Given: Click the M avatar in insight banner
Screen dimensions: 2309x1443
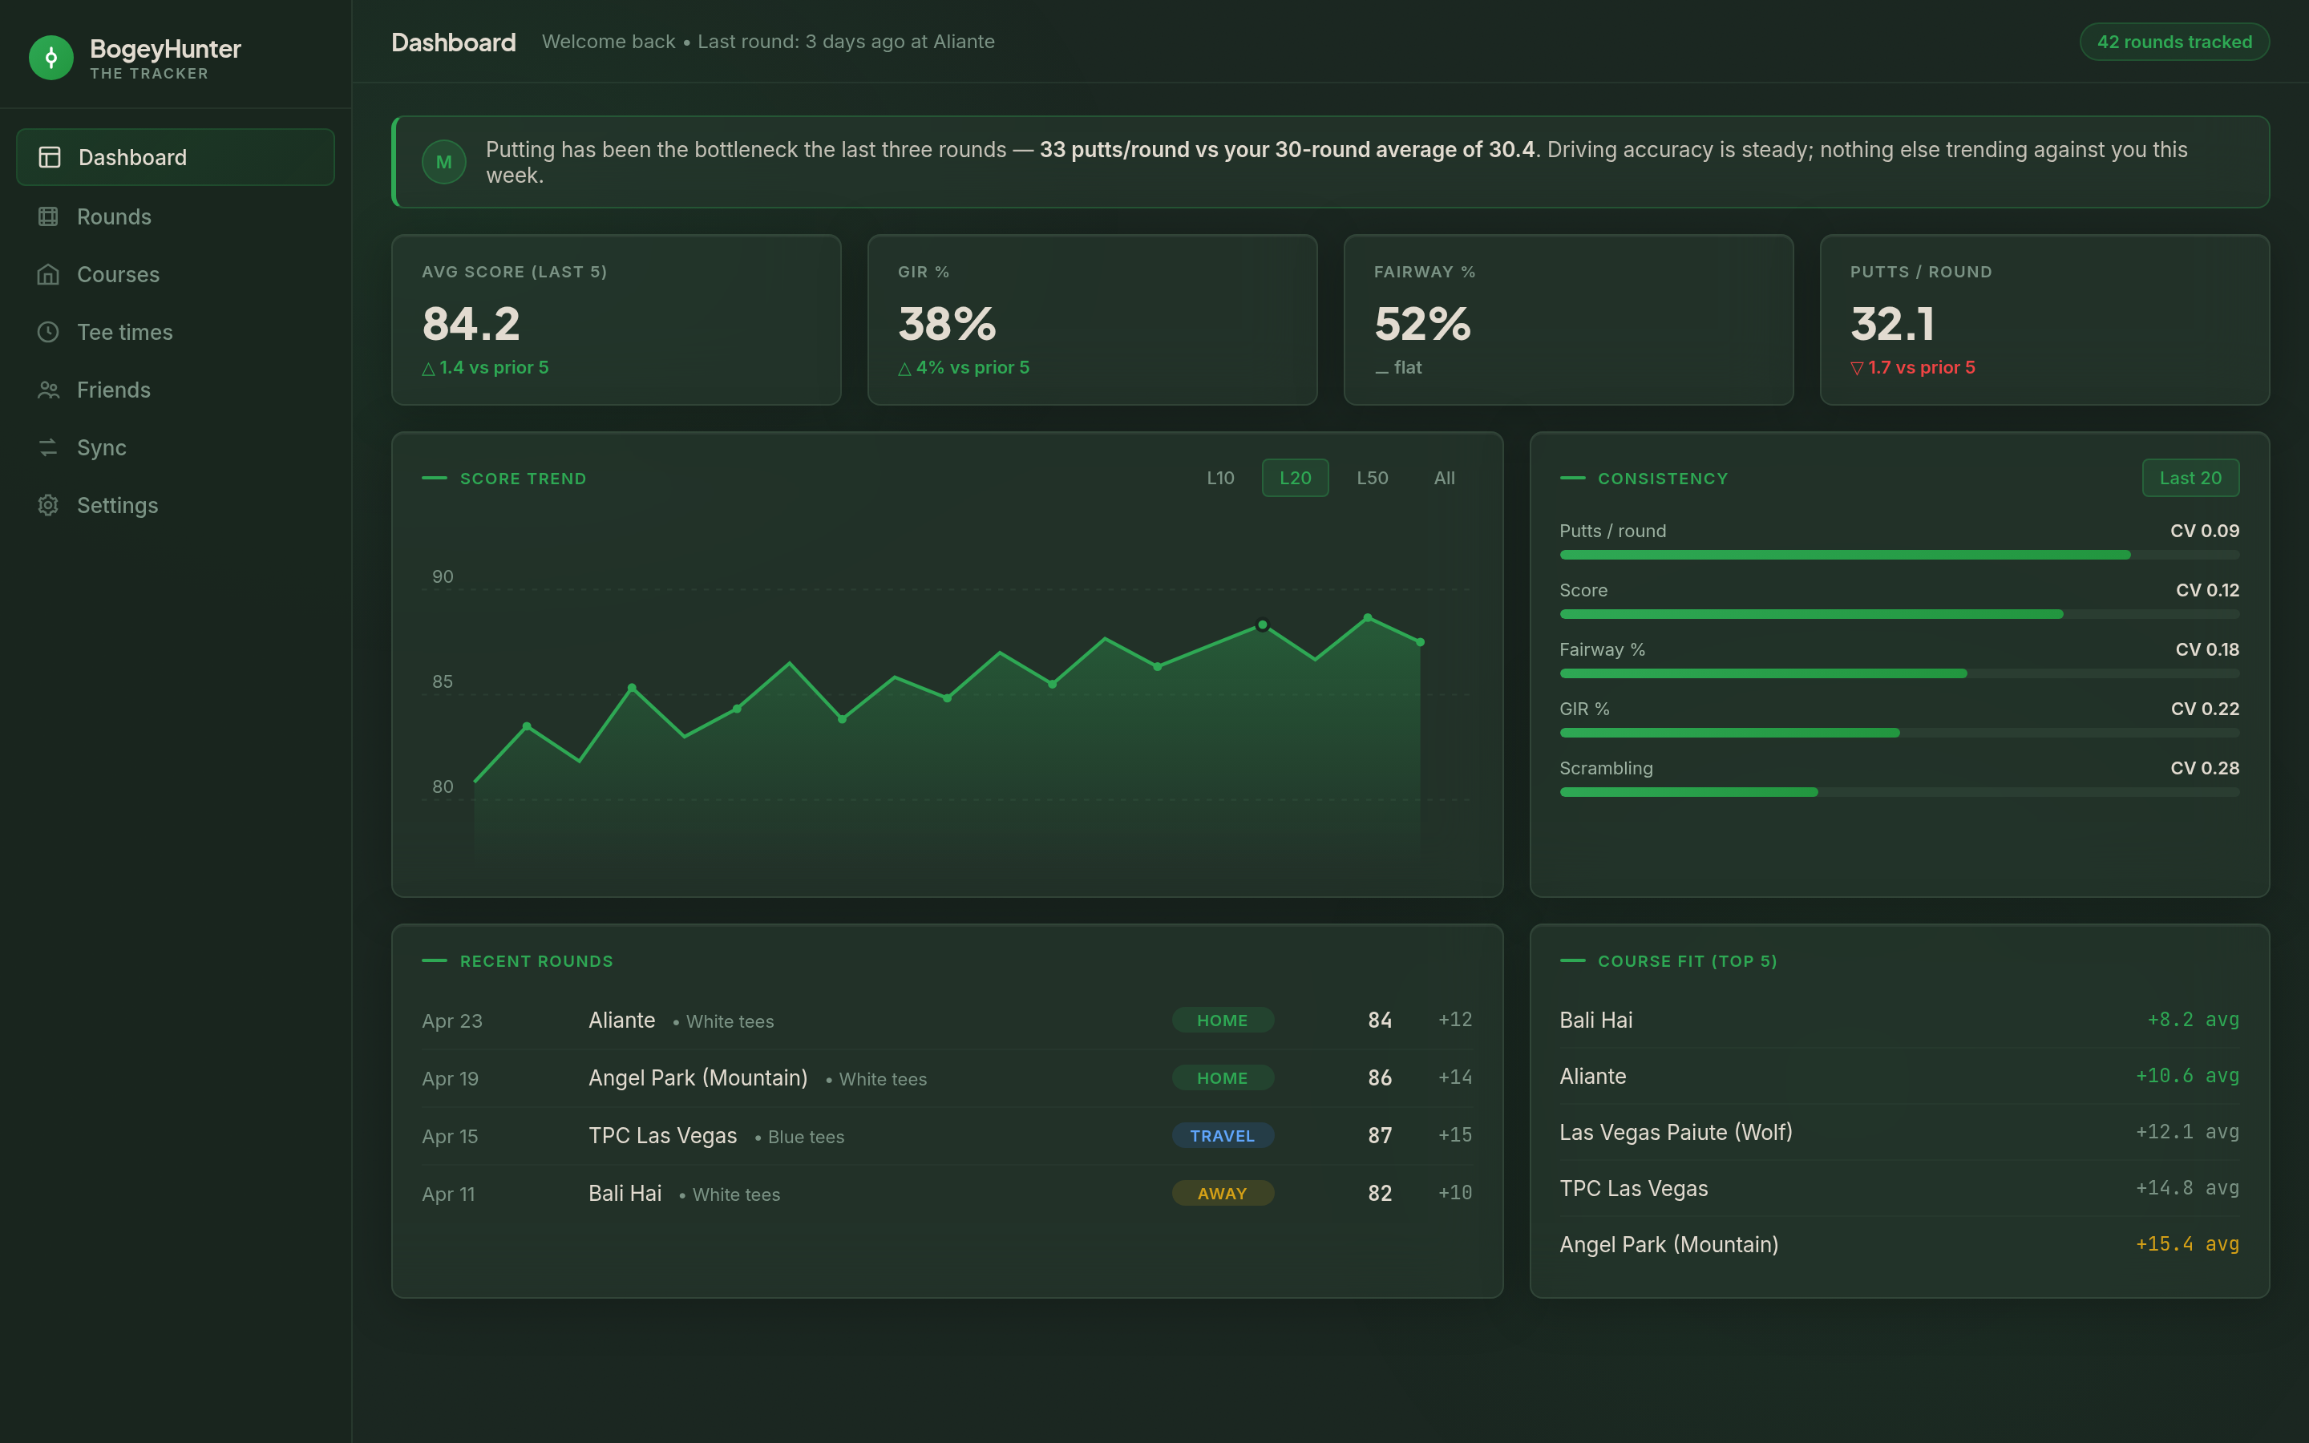Looking at the screenshot, I should [x=443, y=162].
